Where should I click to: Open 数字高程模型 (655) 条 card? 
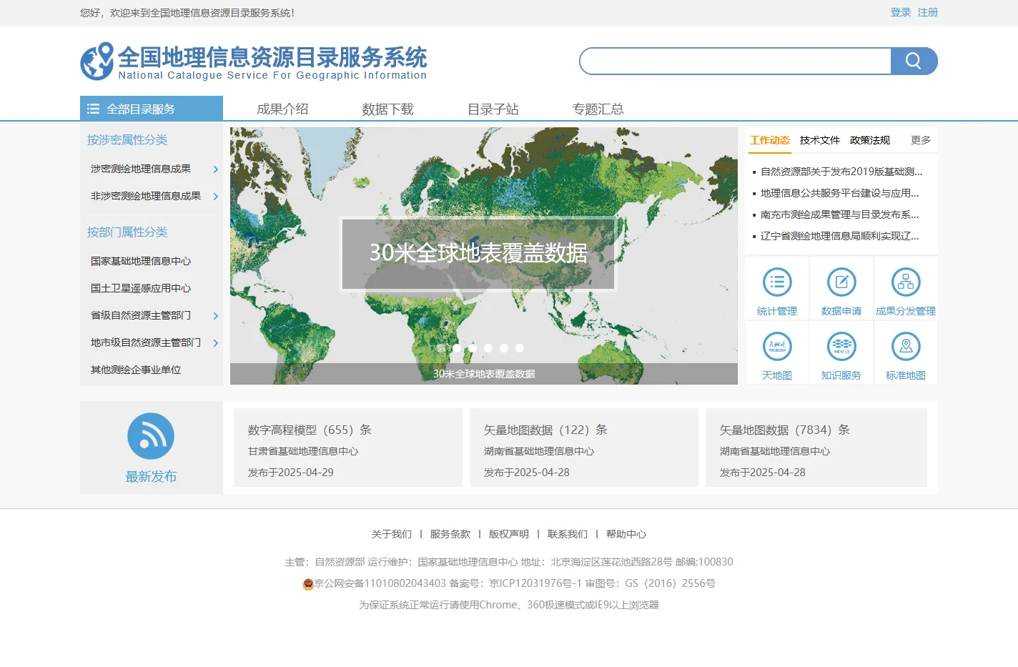click(x=348, y=448)
